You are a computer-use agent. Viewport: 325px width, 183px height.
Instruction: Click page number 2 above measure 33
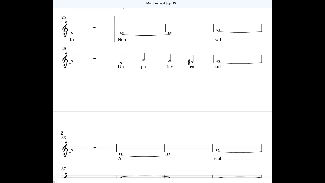(x=62, y=133)
